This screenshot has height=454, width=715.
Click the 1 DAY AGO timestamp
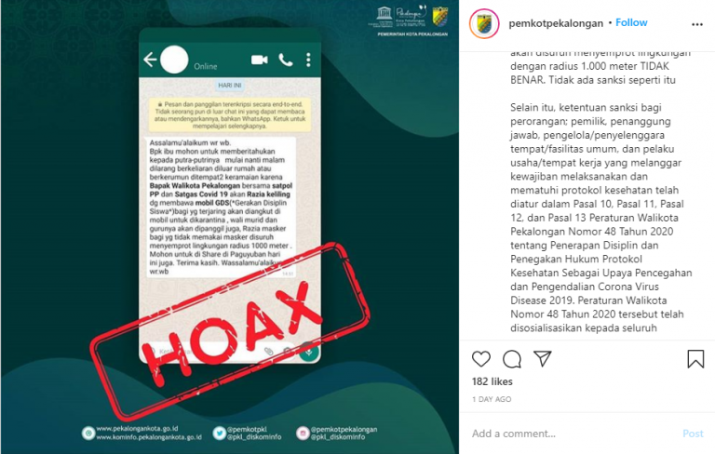[492, 399]
